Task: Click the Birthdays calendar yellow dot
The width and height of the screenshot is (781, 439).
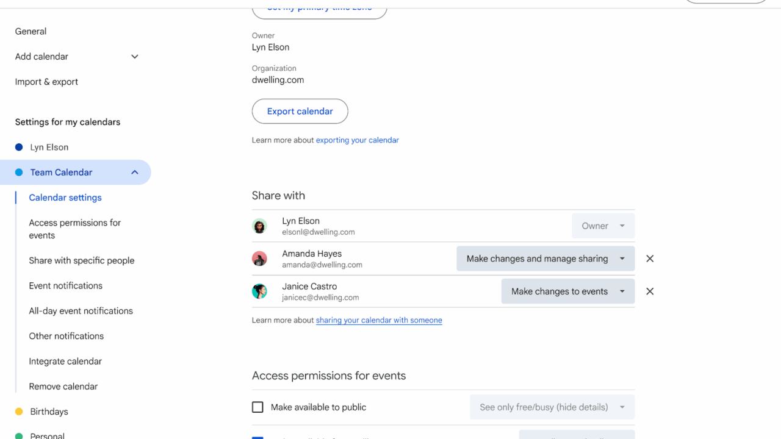Action: click(19, 412)
